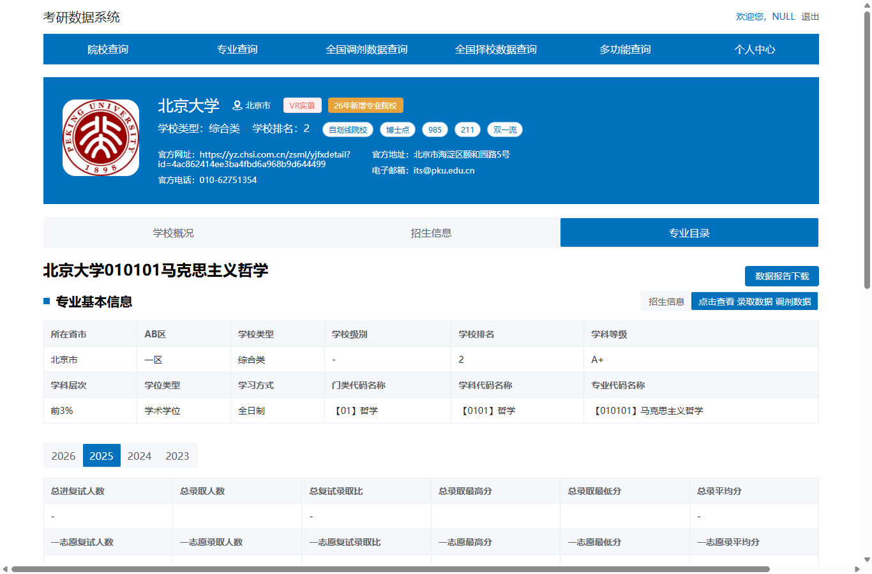The image size is (872, 574).
Task: Click the A+ discipline grade cell
Action: [x=701, y=360]
